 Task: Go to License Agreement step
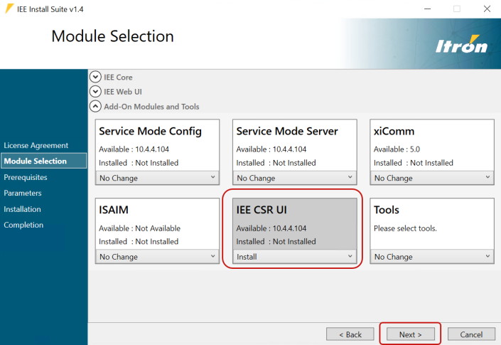coord(36,146)
